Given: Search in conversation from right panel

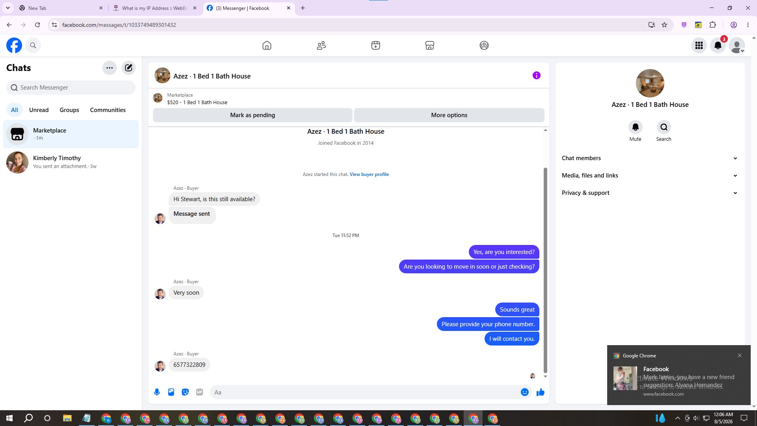Looking at the screenshot, I should [664, 127].
